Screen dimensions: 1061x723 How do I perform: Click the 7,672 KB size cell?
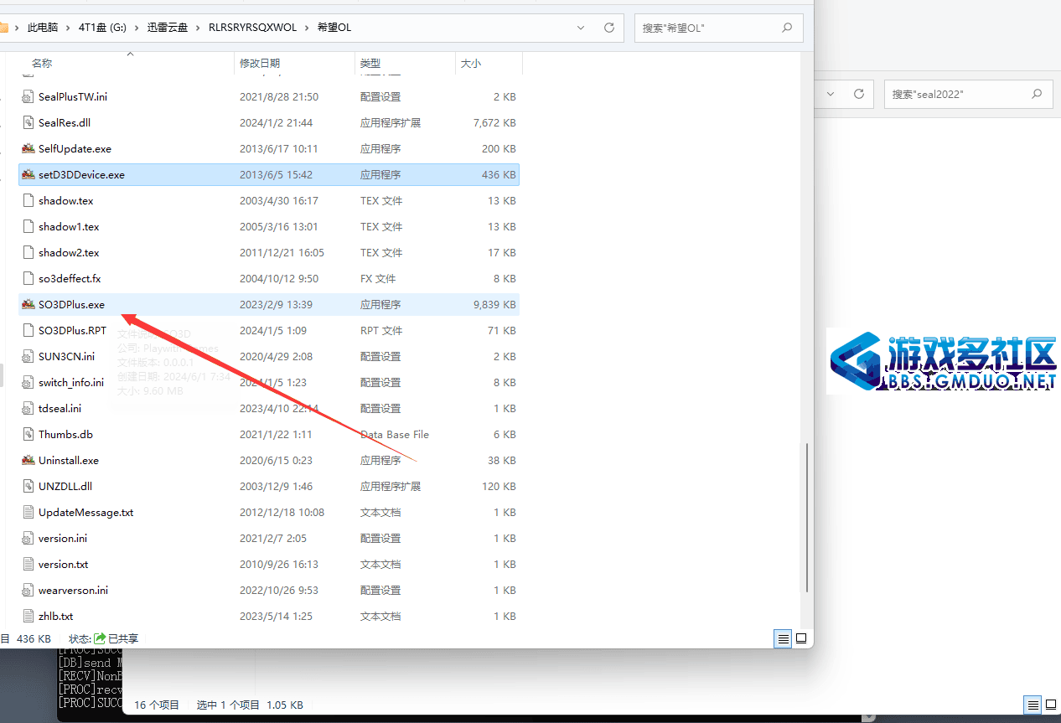click(495, 122)
